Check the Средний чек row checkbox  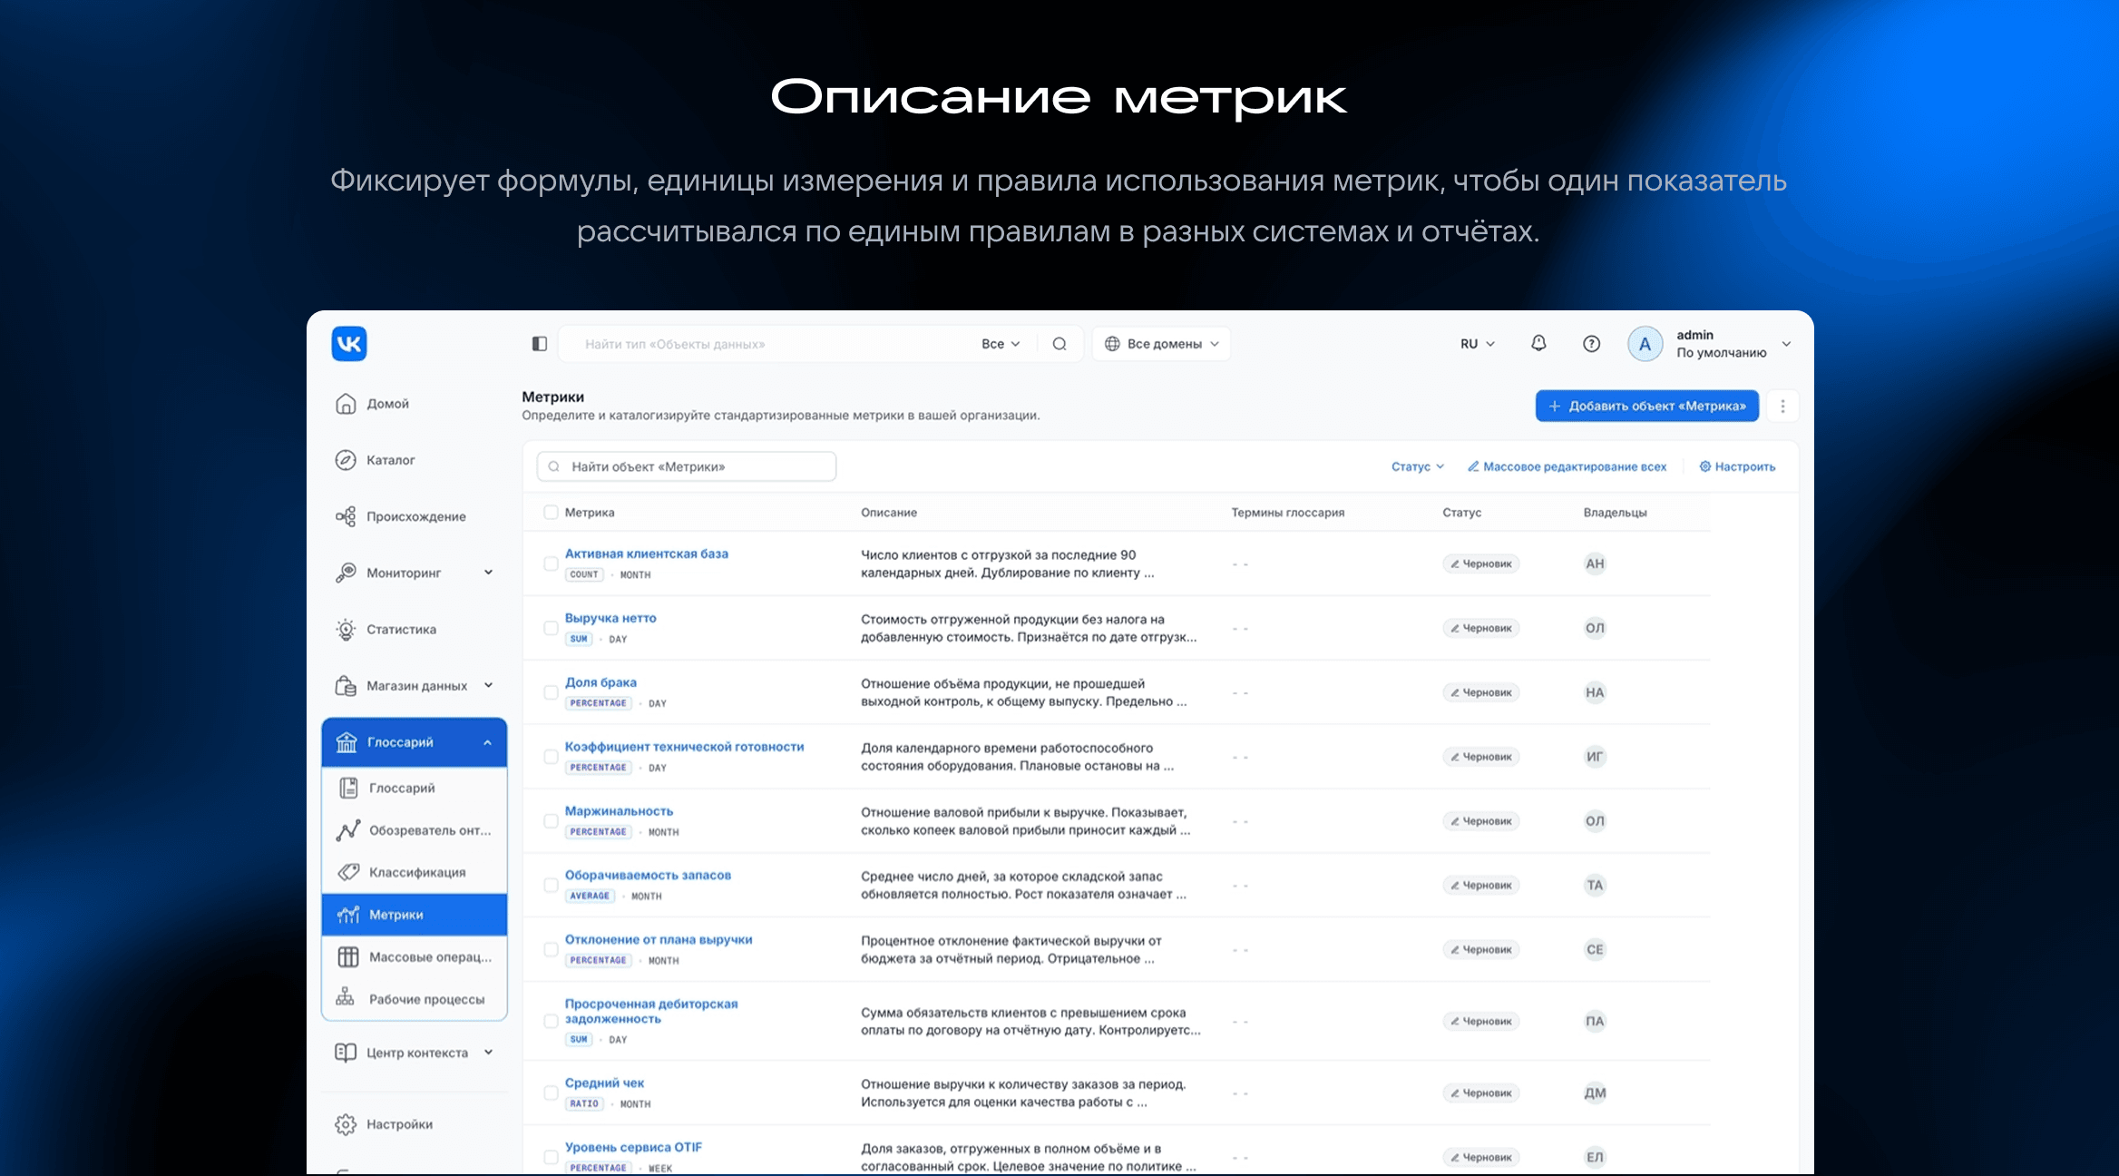pyautogui.click(x=551, y=1093)
